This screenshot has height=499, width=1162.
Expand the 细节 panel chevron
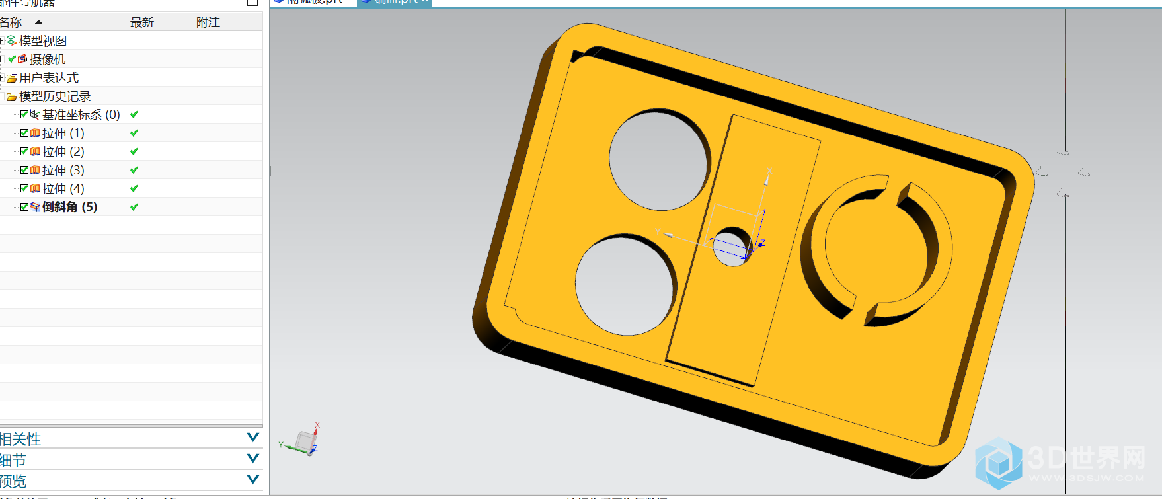(252, 459)
